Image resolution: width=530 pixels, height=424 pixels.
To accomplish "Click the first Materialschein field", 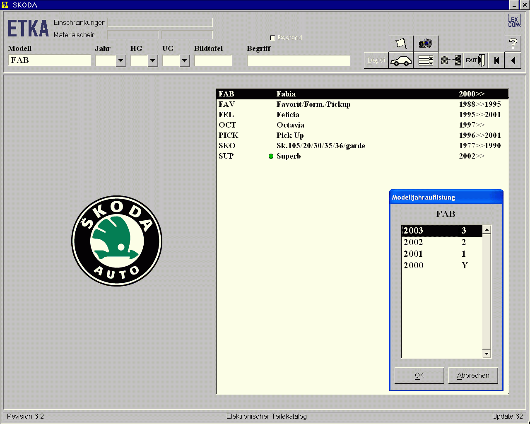I will click(133, 35).
